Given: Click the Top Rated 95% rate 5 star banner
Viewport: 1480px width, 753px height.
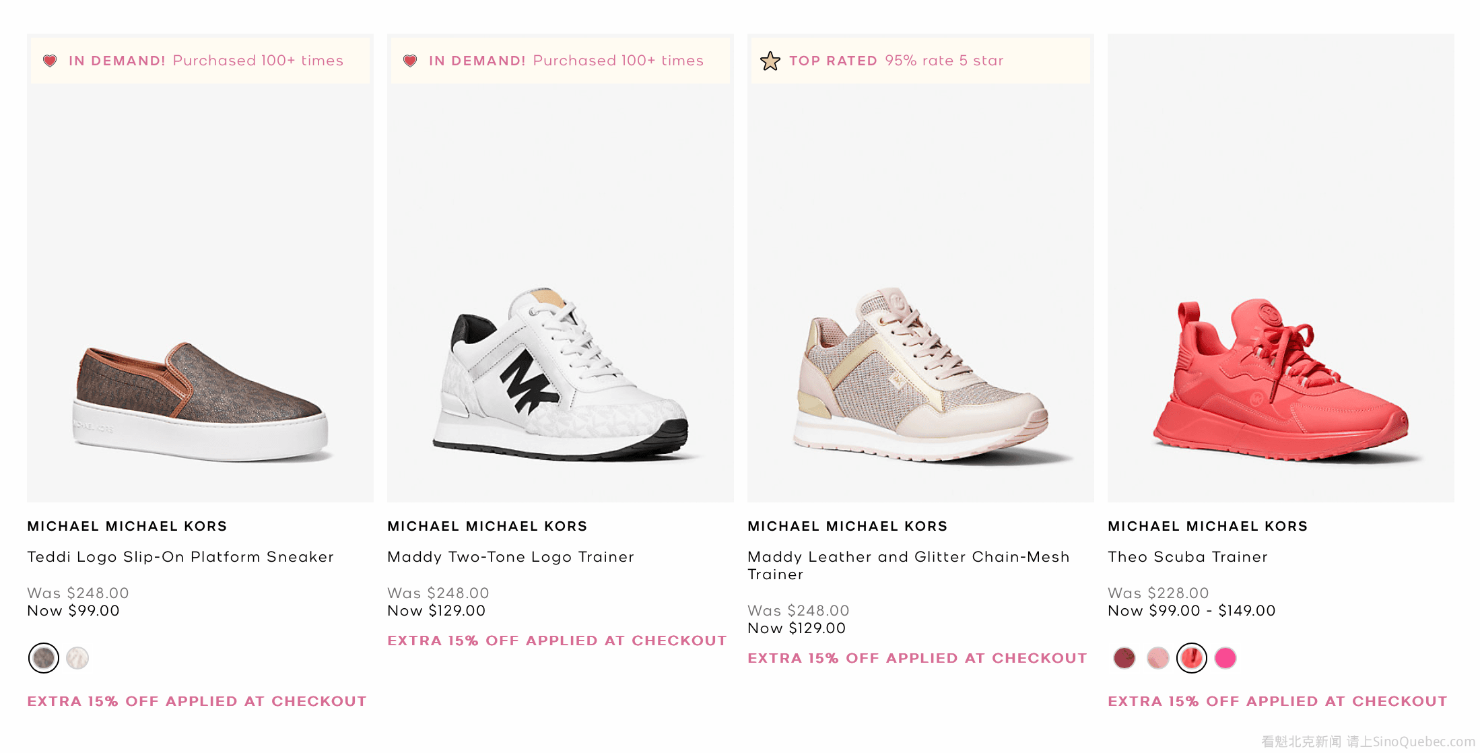Looking at the screenshot, I should click(x=896, y=61).
